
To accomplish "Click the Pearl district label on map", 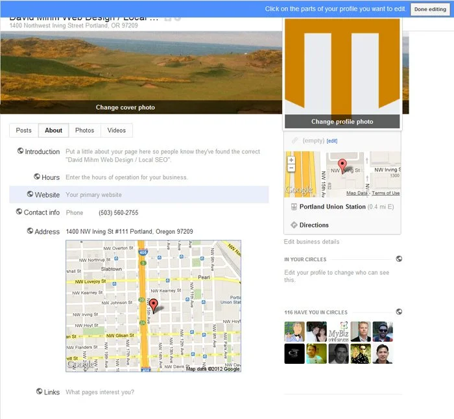I will [x=204, y=277].
